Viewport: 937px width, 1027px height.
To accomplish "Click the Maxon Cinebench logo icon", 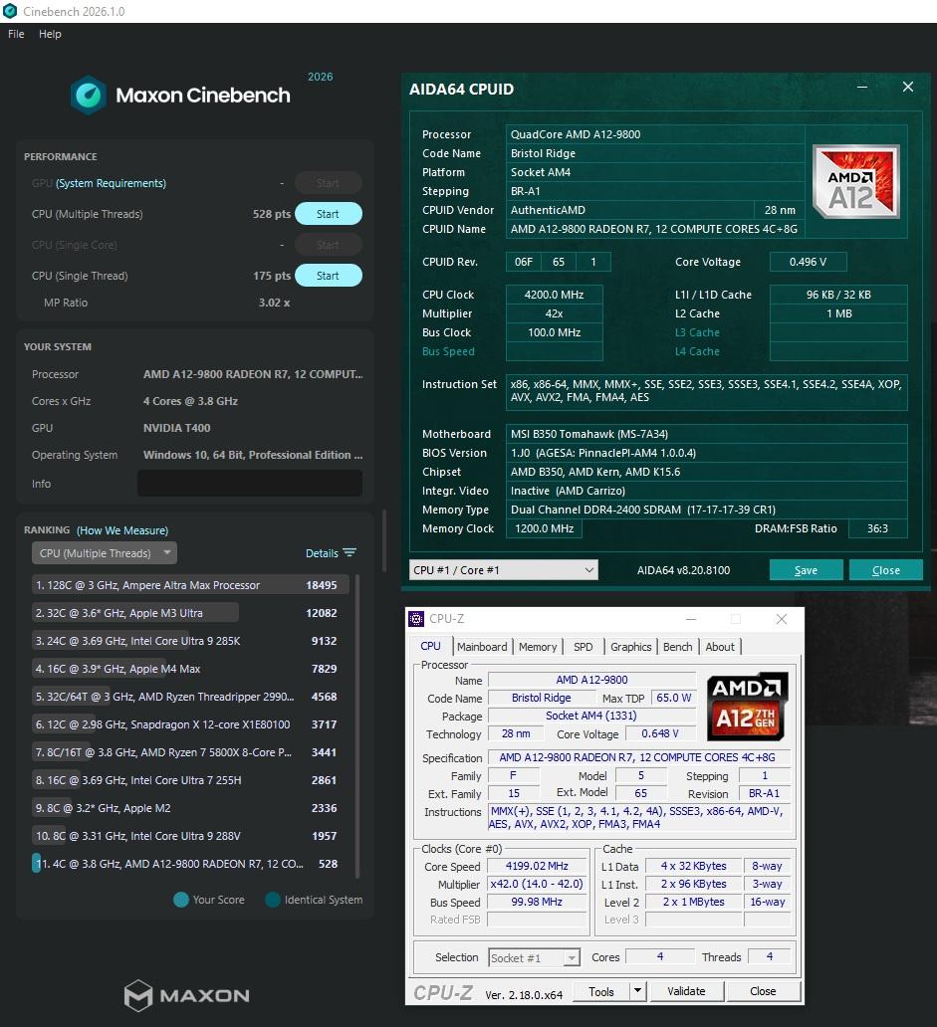I will pos(88,96).
